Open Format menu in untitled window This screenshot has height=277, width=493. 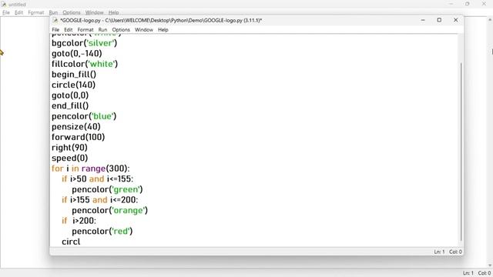point(36,12)
